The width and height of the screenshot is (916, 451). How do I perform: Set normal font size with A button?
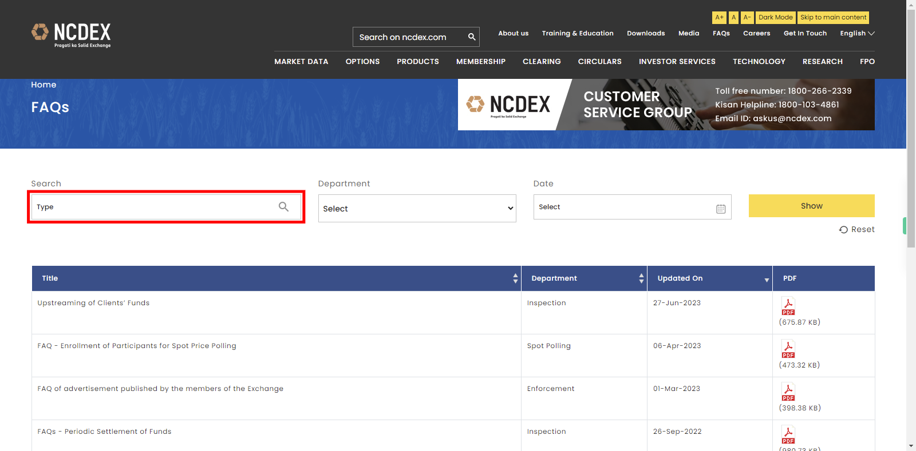point(733,18)
